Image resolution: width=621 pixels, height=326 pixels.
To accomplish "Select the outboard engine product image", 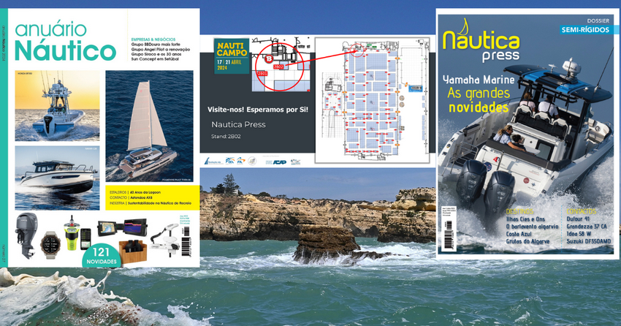I will 26,235.
